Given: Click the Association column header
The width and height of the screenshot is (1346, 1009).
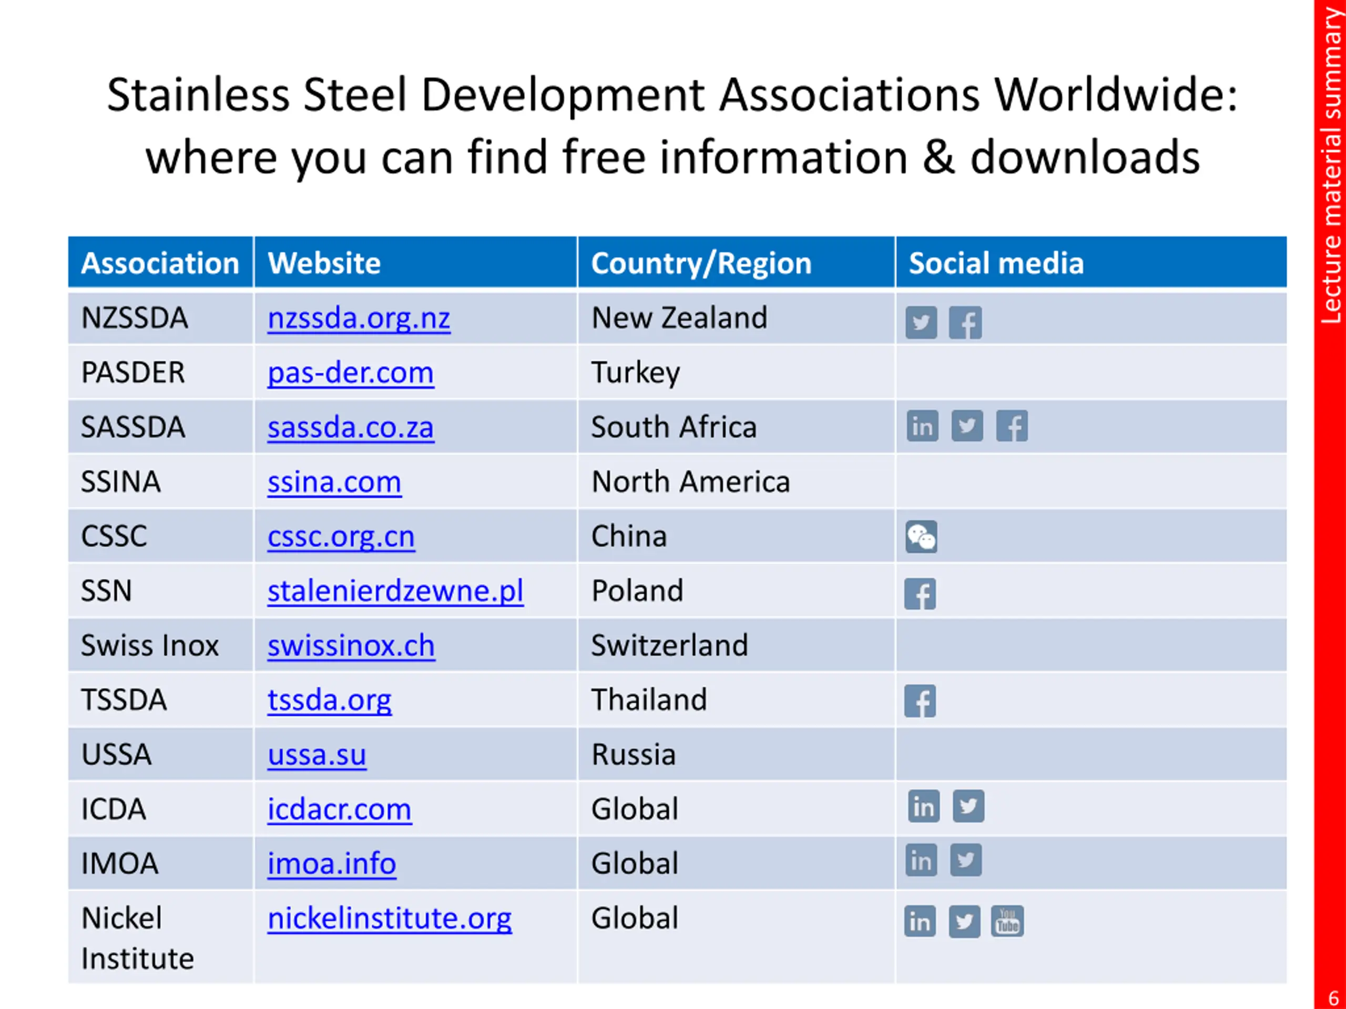Looking at the screenshot, I should click(x=161, y=263).
